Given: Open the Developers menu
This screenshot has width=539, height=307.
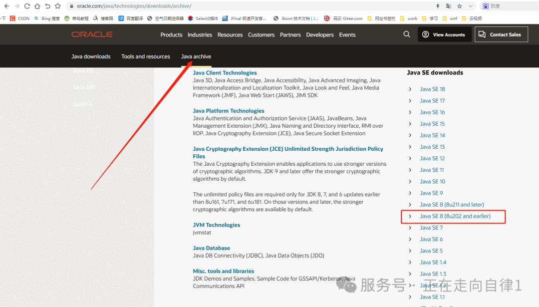Looking at the screenshot, I should pyautogui.click(x=319, y=35).
